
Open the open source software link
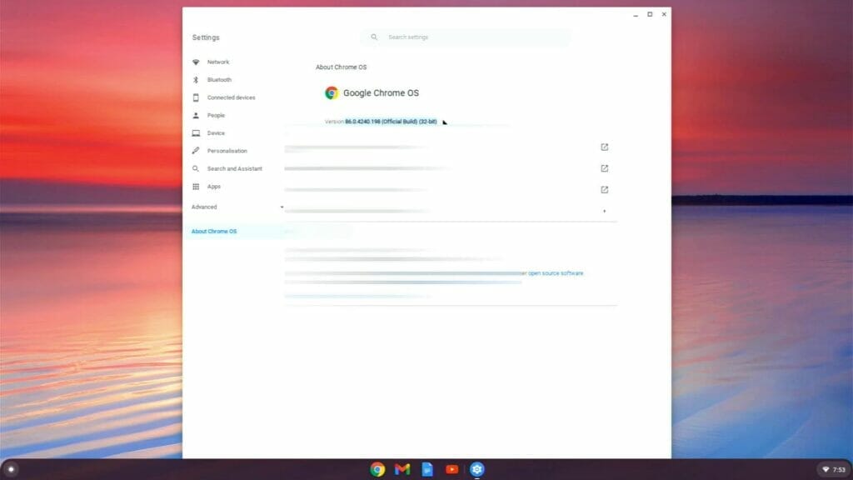(x=552, y=272)
